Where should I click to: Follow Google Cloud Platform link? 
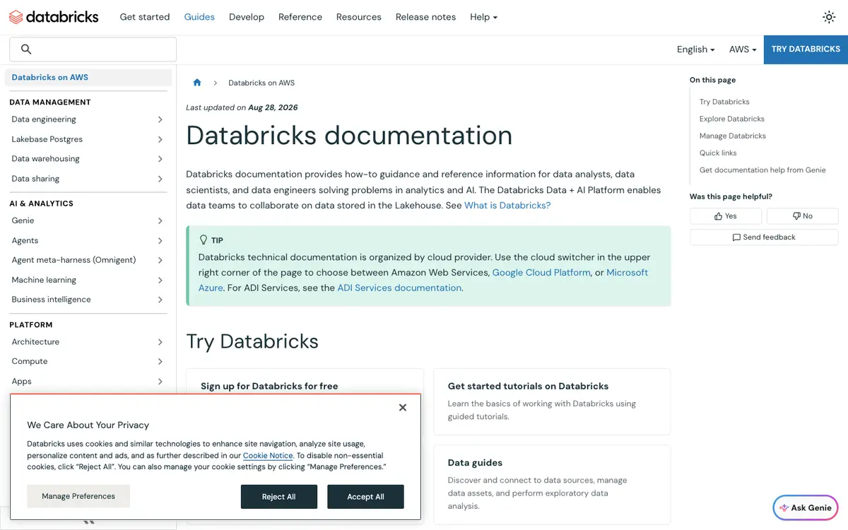pyautogui.click(x=541, y=273)
